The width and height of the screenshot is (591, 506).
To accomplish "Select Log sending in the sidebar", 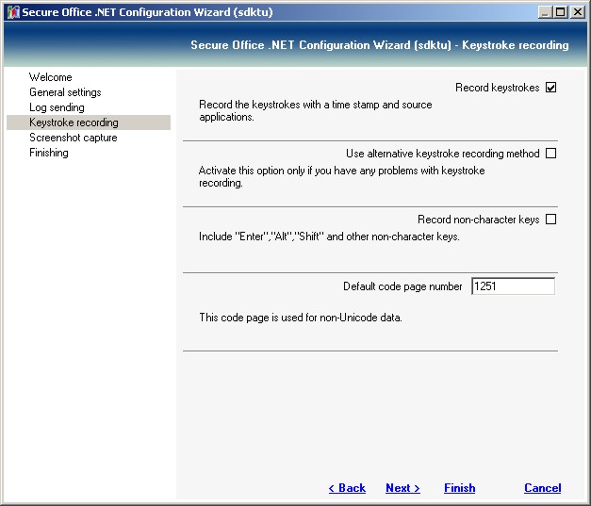I will (x=57, y=107).
